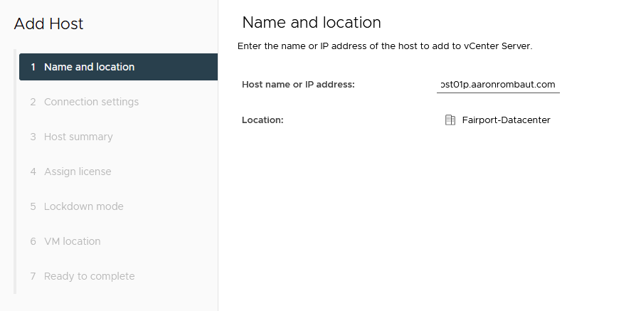The height and width of the screenshot is (311, 636).
Task: Click the number 2 beside Connection settings
Action: 33,102
